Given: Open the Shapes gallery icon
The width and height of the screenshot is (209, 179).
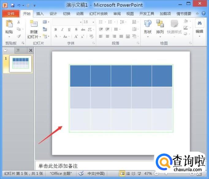Looking at the screenshot, I should (148, 24).
